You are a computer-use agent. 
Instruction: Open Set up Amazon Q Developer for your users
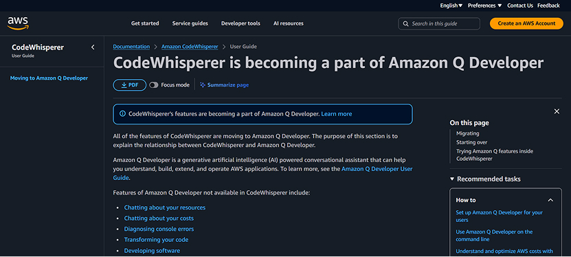click(500, 216)
